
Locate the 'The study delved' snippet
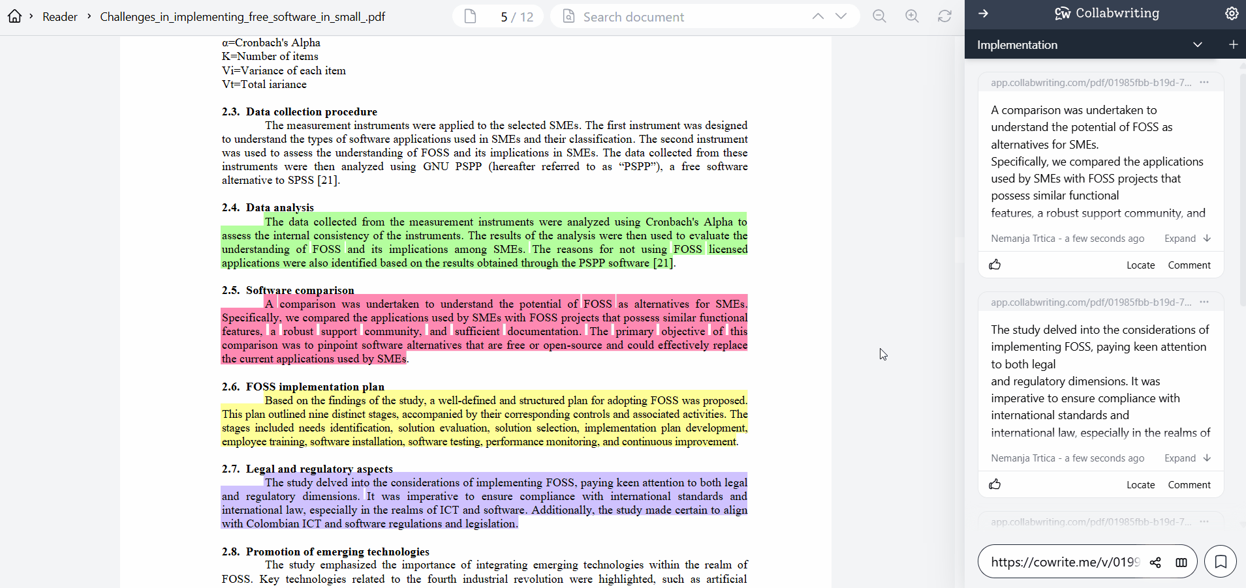1140,485
